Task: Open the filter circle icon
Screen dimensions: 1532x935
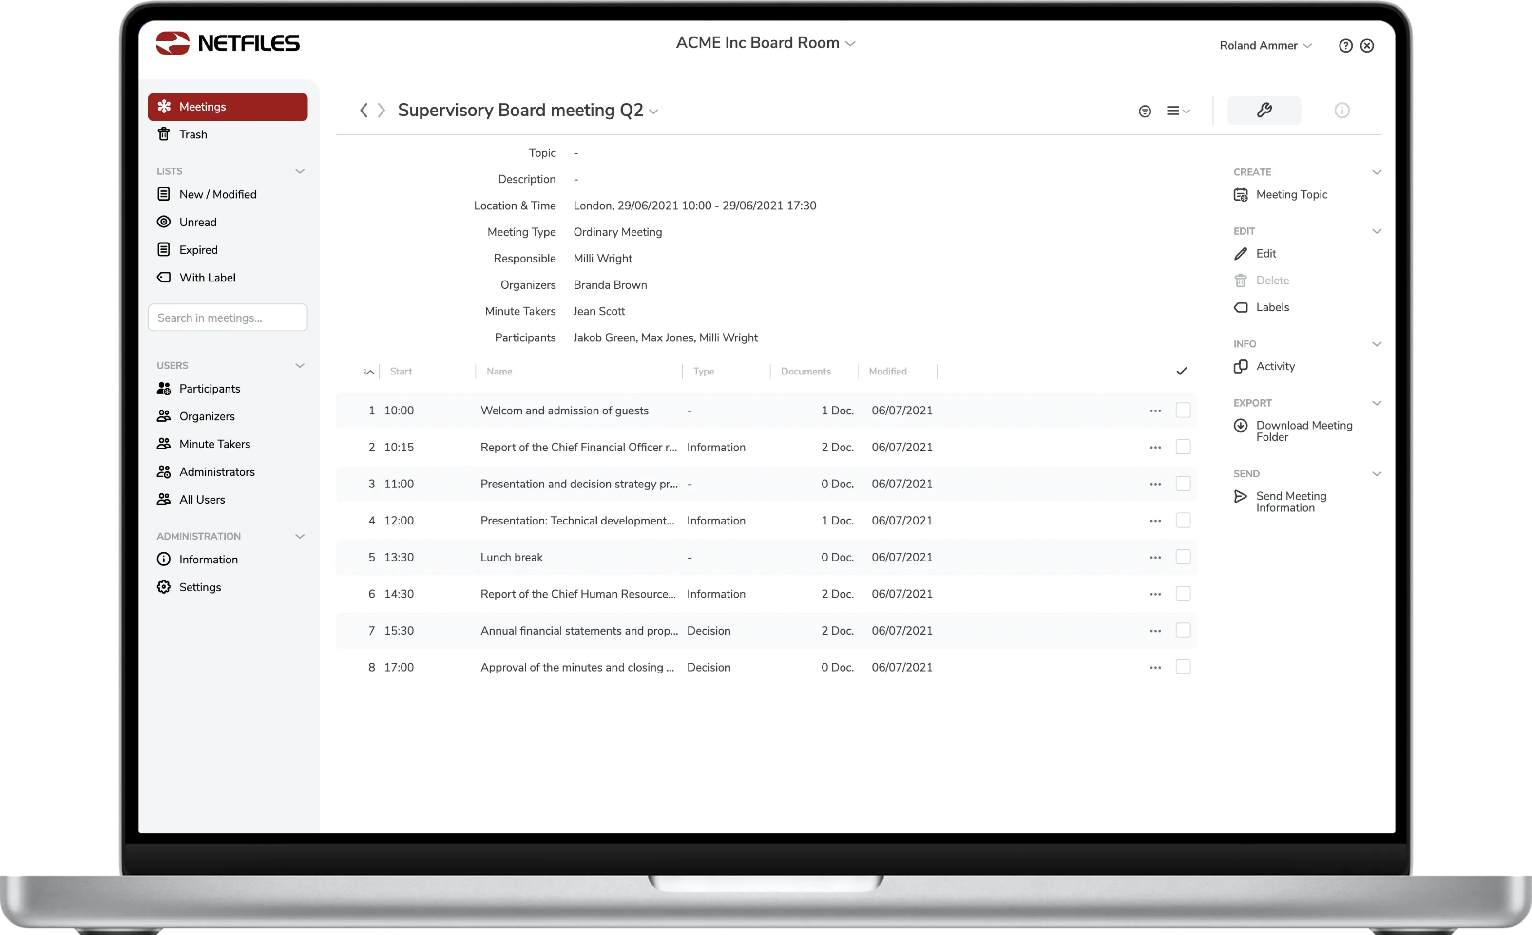Action: 1145,111
